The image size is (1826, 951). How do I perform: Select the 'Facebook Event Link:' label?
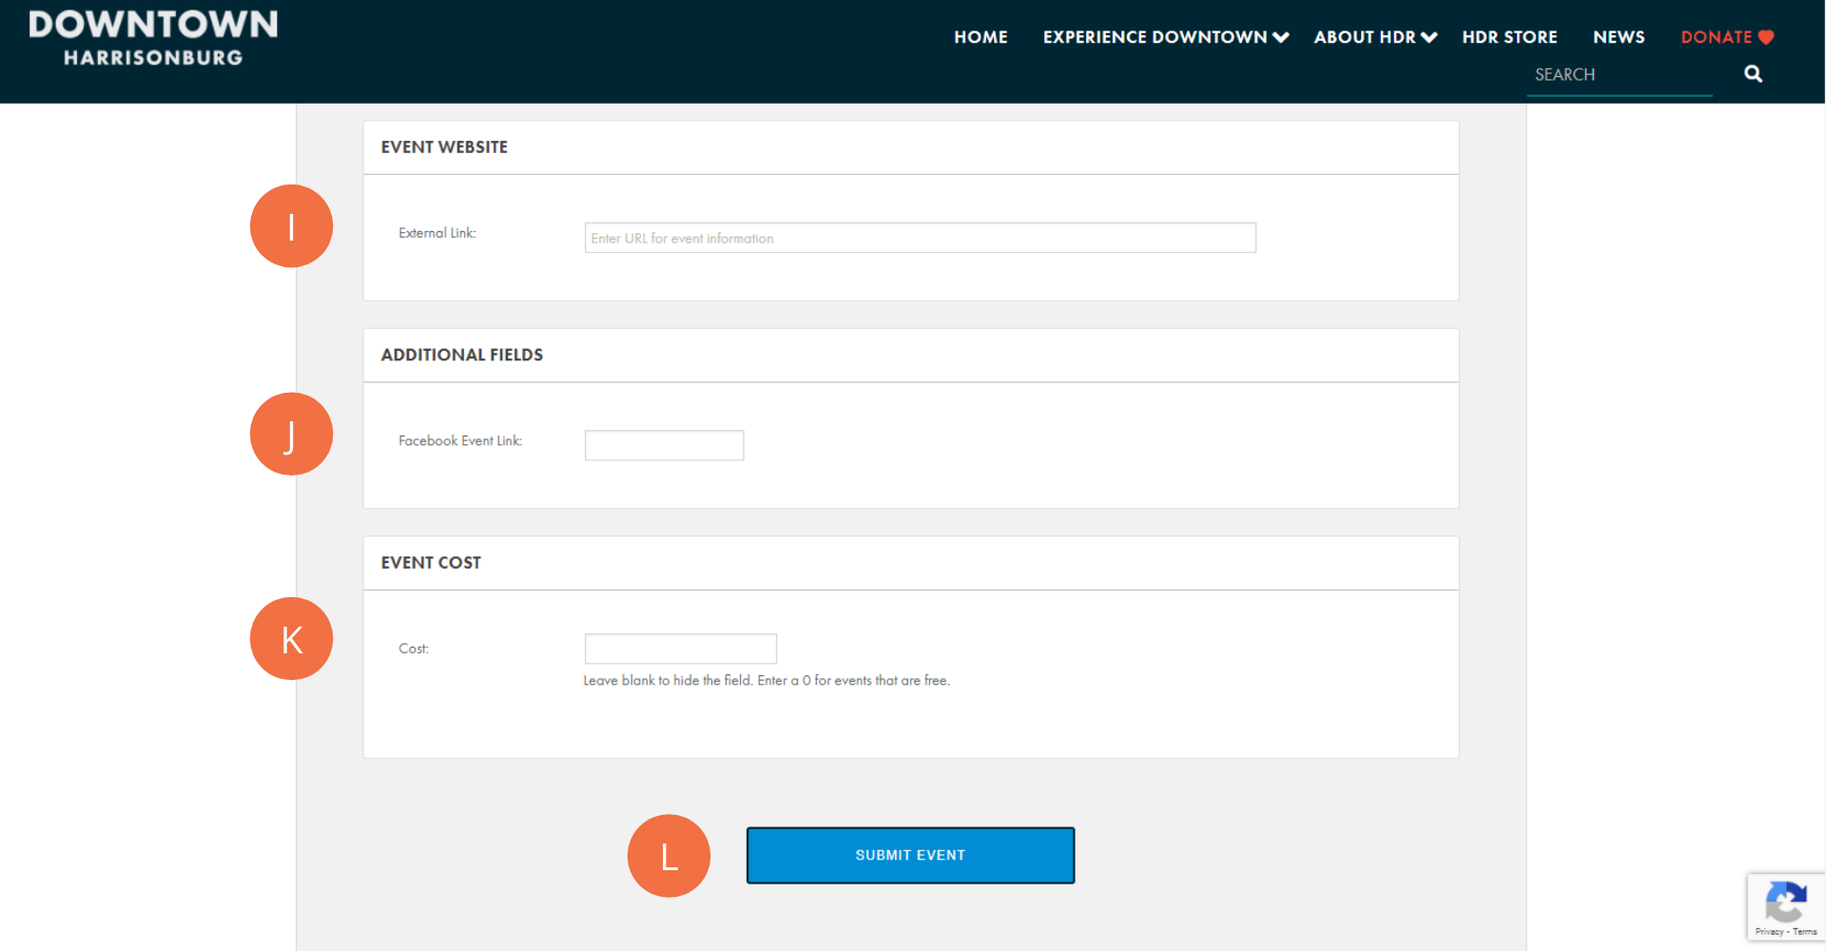coord(460,440)
